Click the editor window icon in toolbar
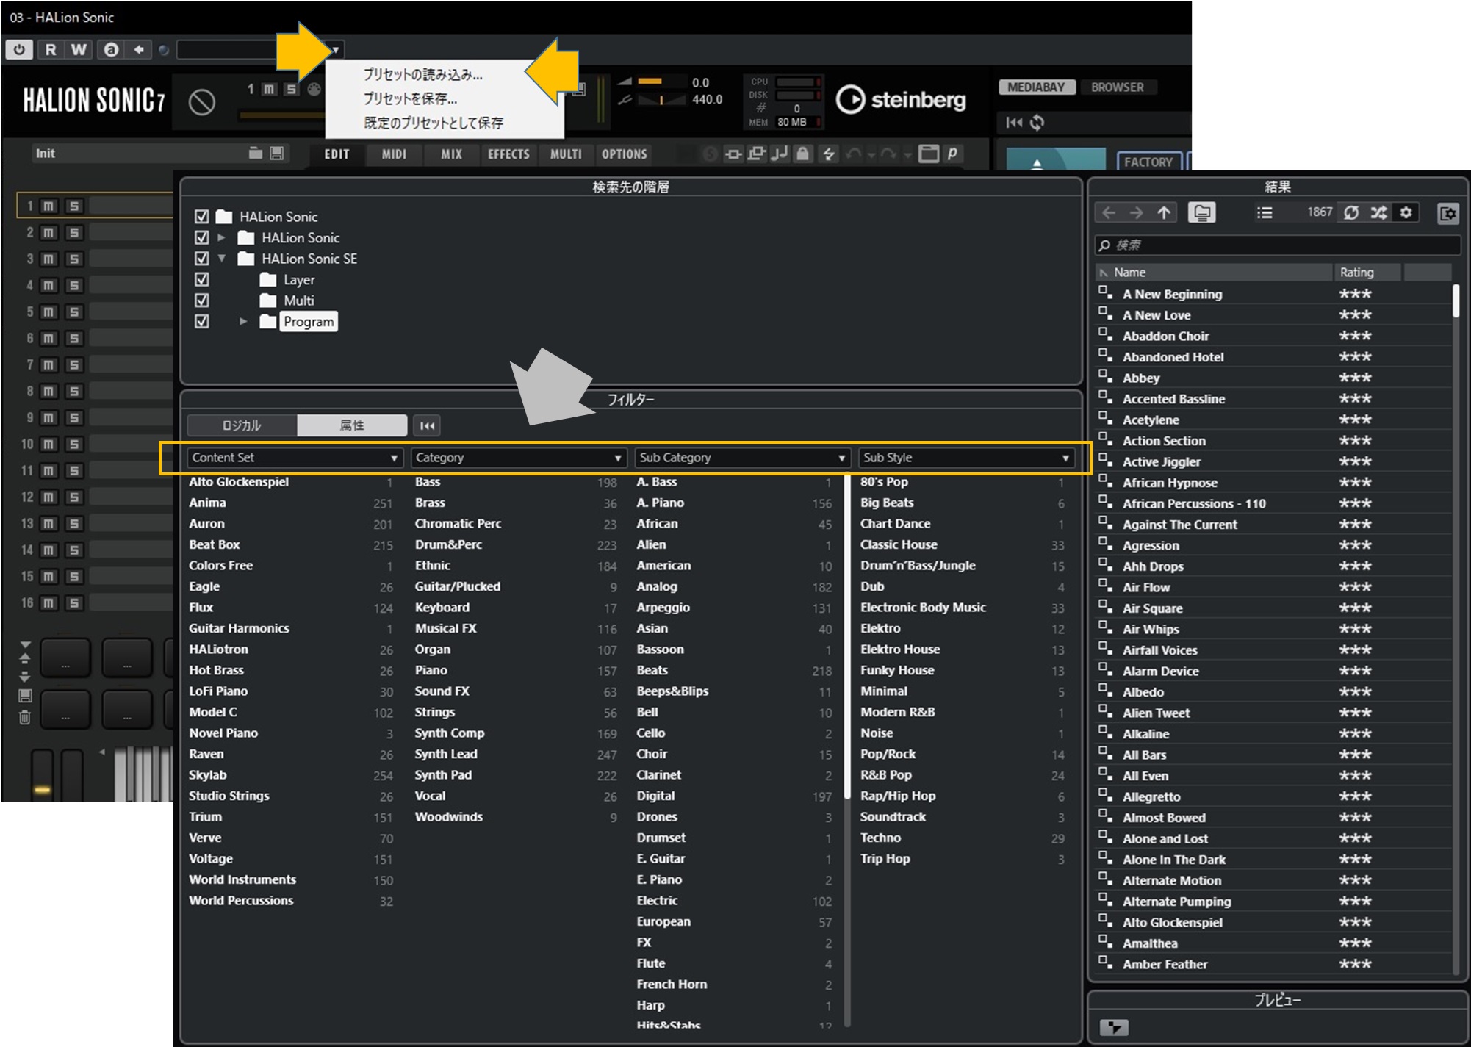1471x1047 pixels. [x=929, y=154]
